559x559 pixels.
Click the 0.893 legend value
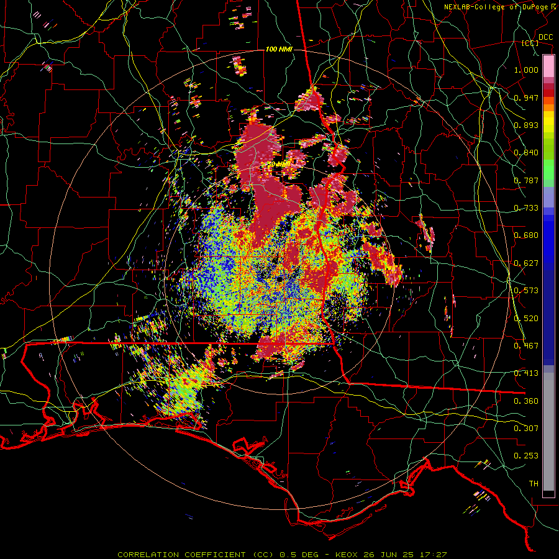point(526,125)
